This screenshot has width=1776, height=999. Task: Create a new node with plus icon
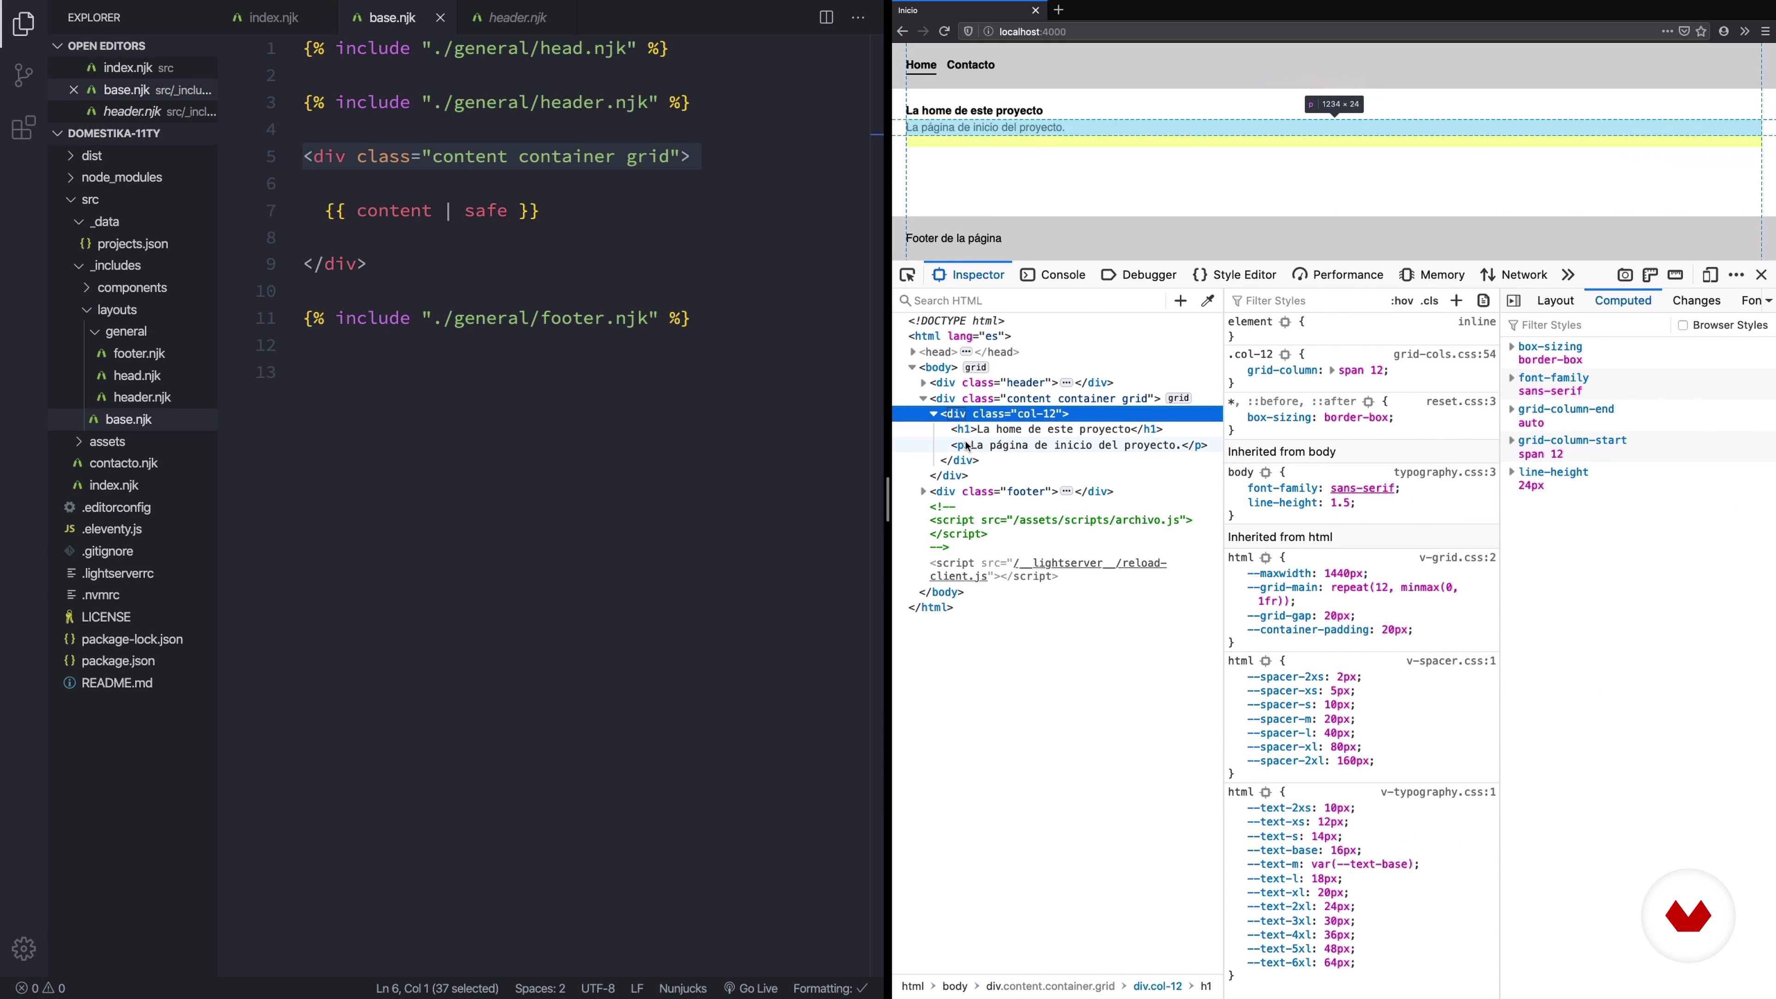1180,301
